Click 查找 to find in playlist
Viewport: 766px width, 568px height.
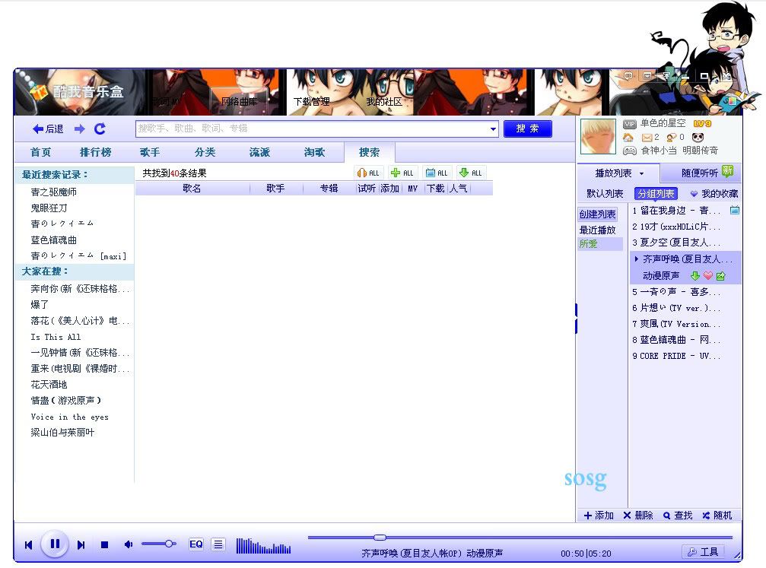coord(678,516)
